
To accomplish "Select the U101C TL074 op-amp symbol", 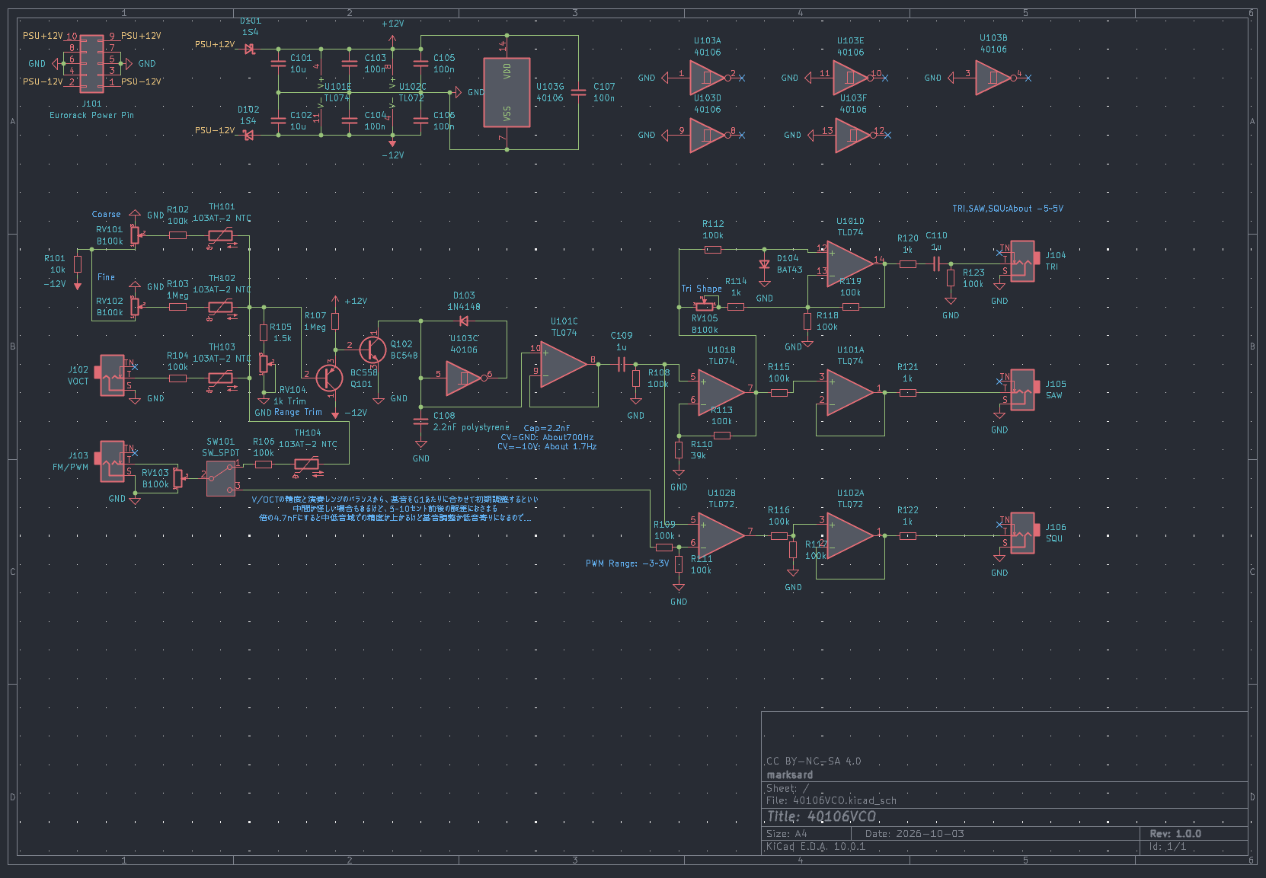I will [564, 364].
